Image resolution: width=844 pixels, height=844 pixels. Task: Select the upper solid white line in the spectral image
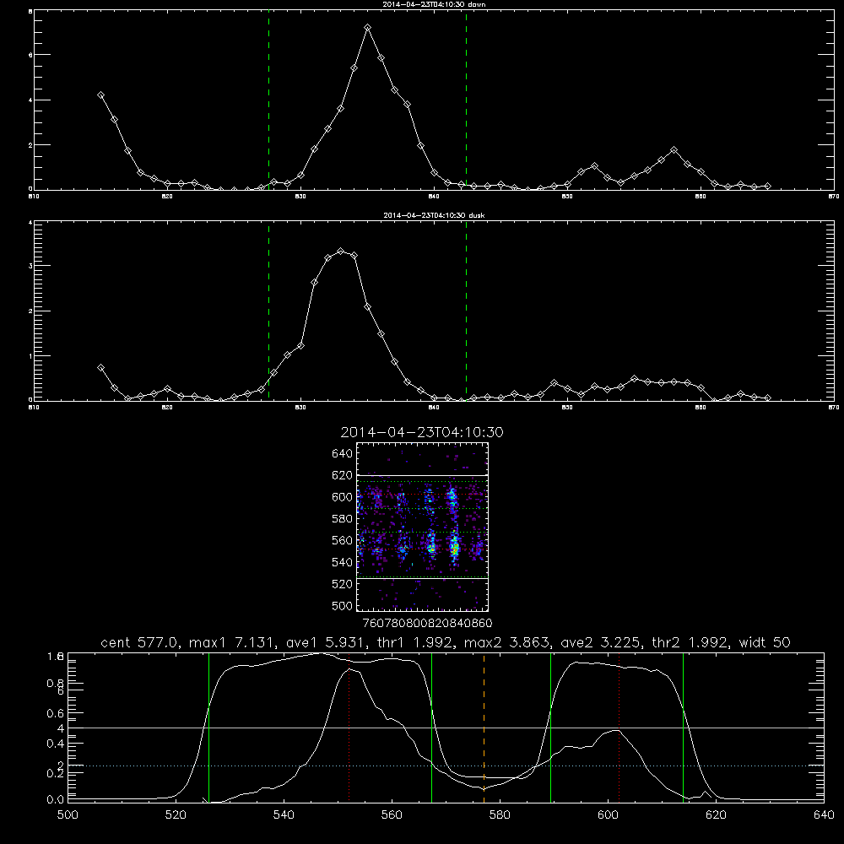(423, 475)
